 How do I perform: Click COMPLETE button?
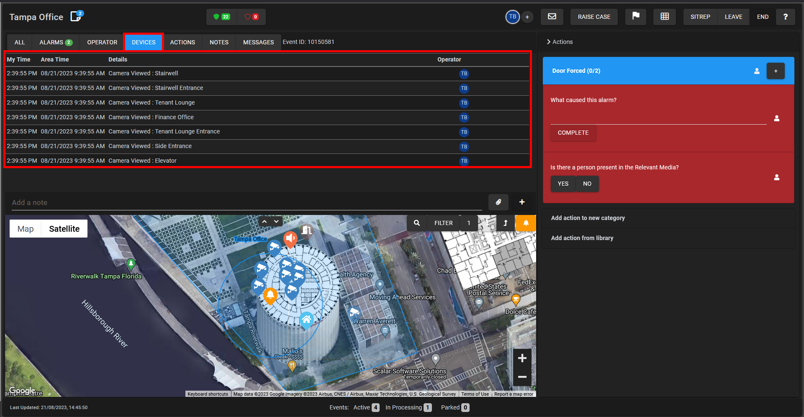(573, 133)
